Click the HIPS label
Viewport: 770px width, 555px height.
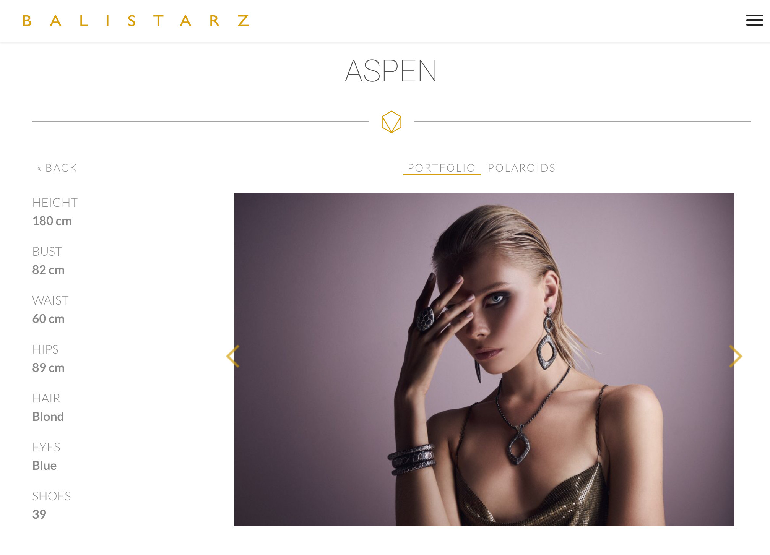[45, 349]
